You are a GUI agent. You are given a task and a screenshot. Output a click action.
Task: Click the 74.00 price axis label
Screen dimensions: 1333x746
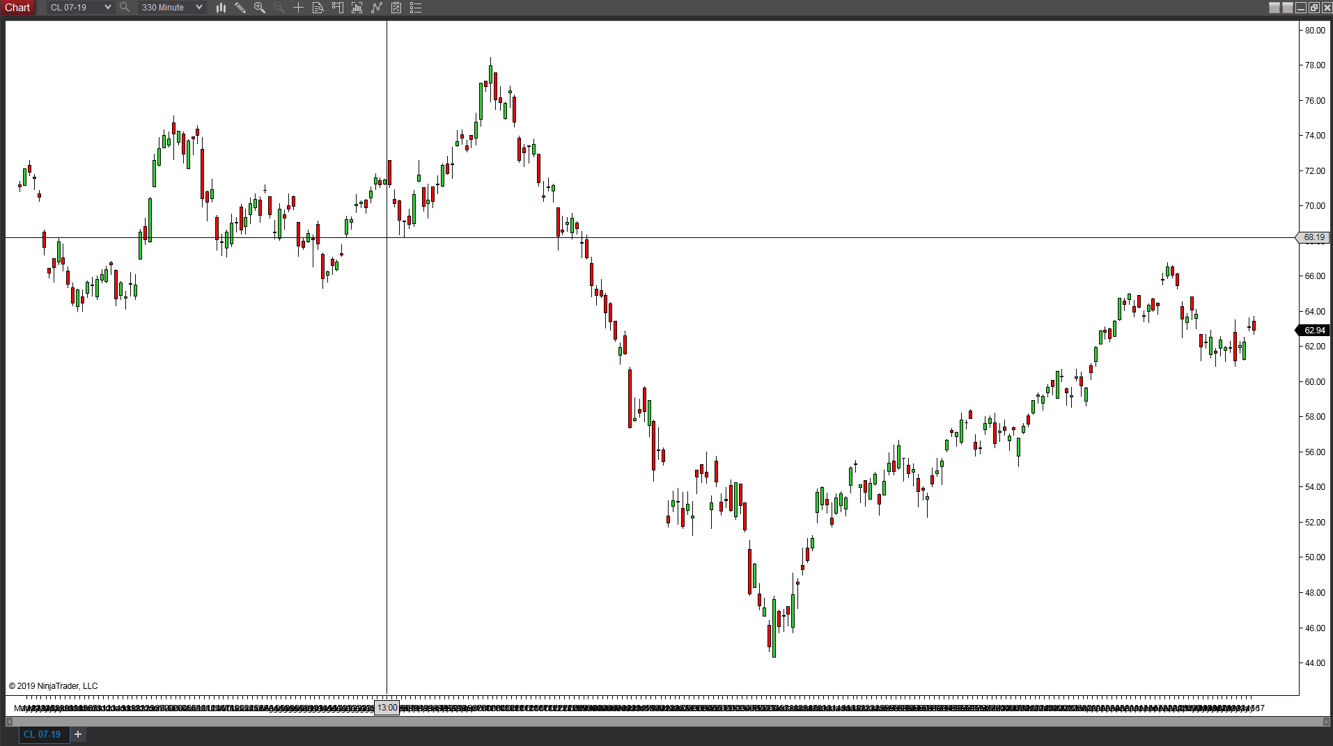pos(1315,136)
